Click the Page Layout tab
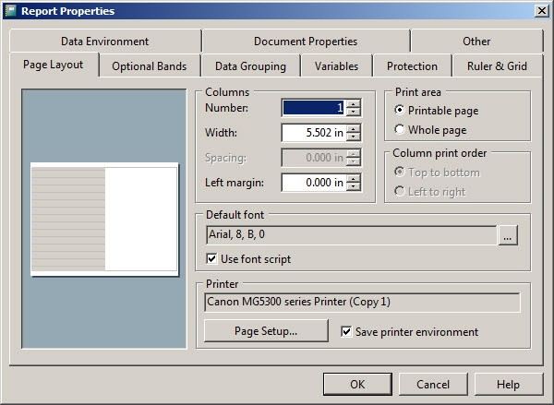 (54, 65)
